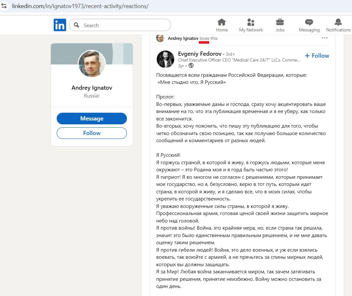352x296 pixels.
Task: Click Andrey Ignatov name in sidebar card
Action: point(92,88)
